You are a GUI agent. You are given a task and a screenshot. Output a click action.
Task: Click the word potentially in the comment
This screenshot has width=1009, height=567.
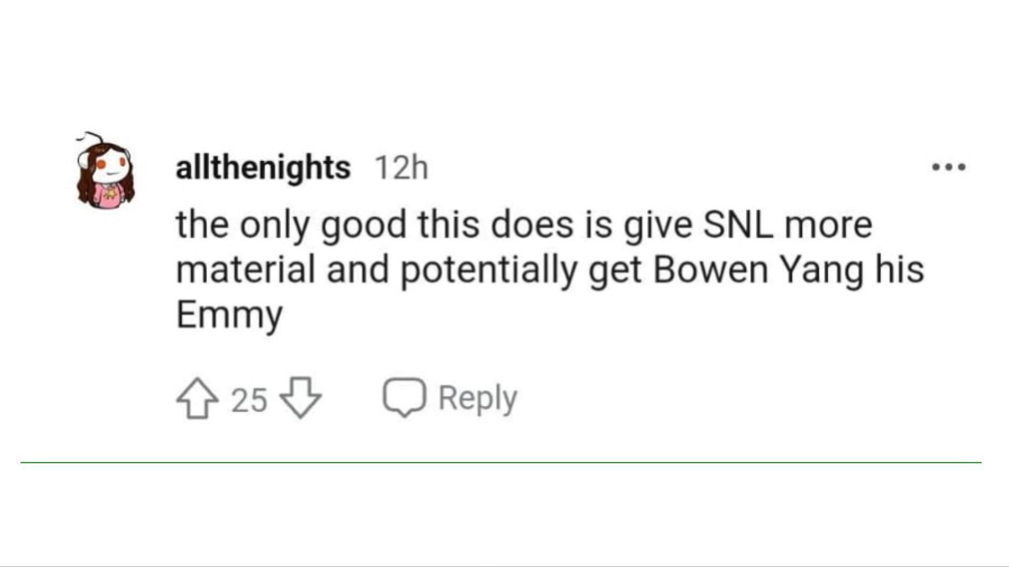(x=489, y=271)
